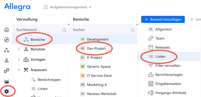Viewport: 201px width, 97px height.
Task: Select Anpassen in the Verwaltung tree
Action: point(39,70)
